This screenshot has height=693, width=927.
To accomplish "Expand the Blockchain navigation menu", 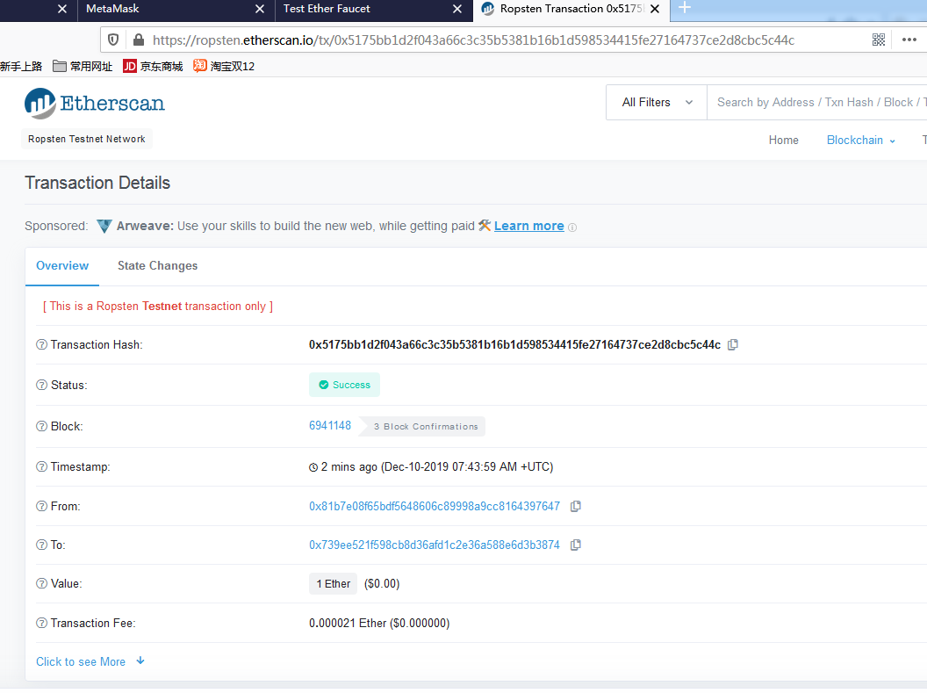I will pos(861,141).
